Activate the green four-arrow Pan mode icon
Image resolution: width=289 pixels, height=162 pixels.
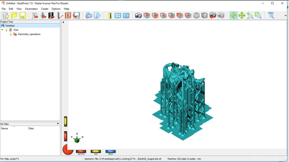point(242,15)
